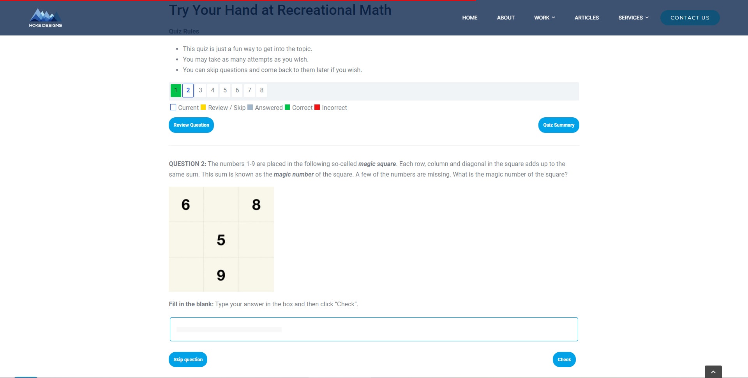The height and width of the screenshot is (378, 748).
Task: Open the Articles menu item
Action: point(586,18)
